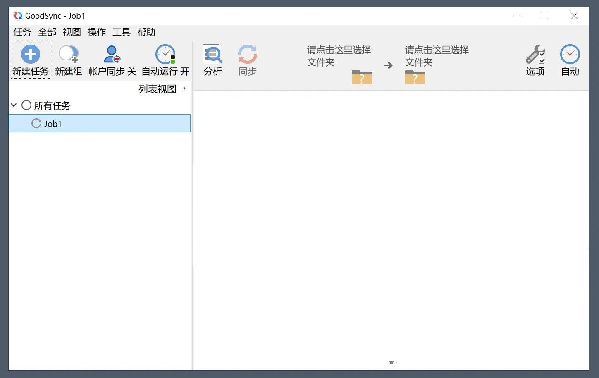This screenshot has width=599, height=378.
Task: Open the 操作 menu
Action: 97,32
